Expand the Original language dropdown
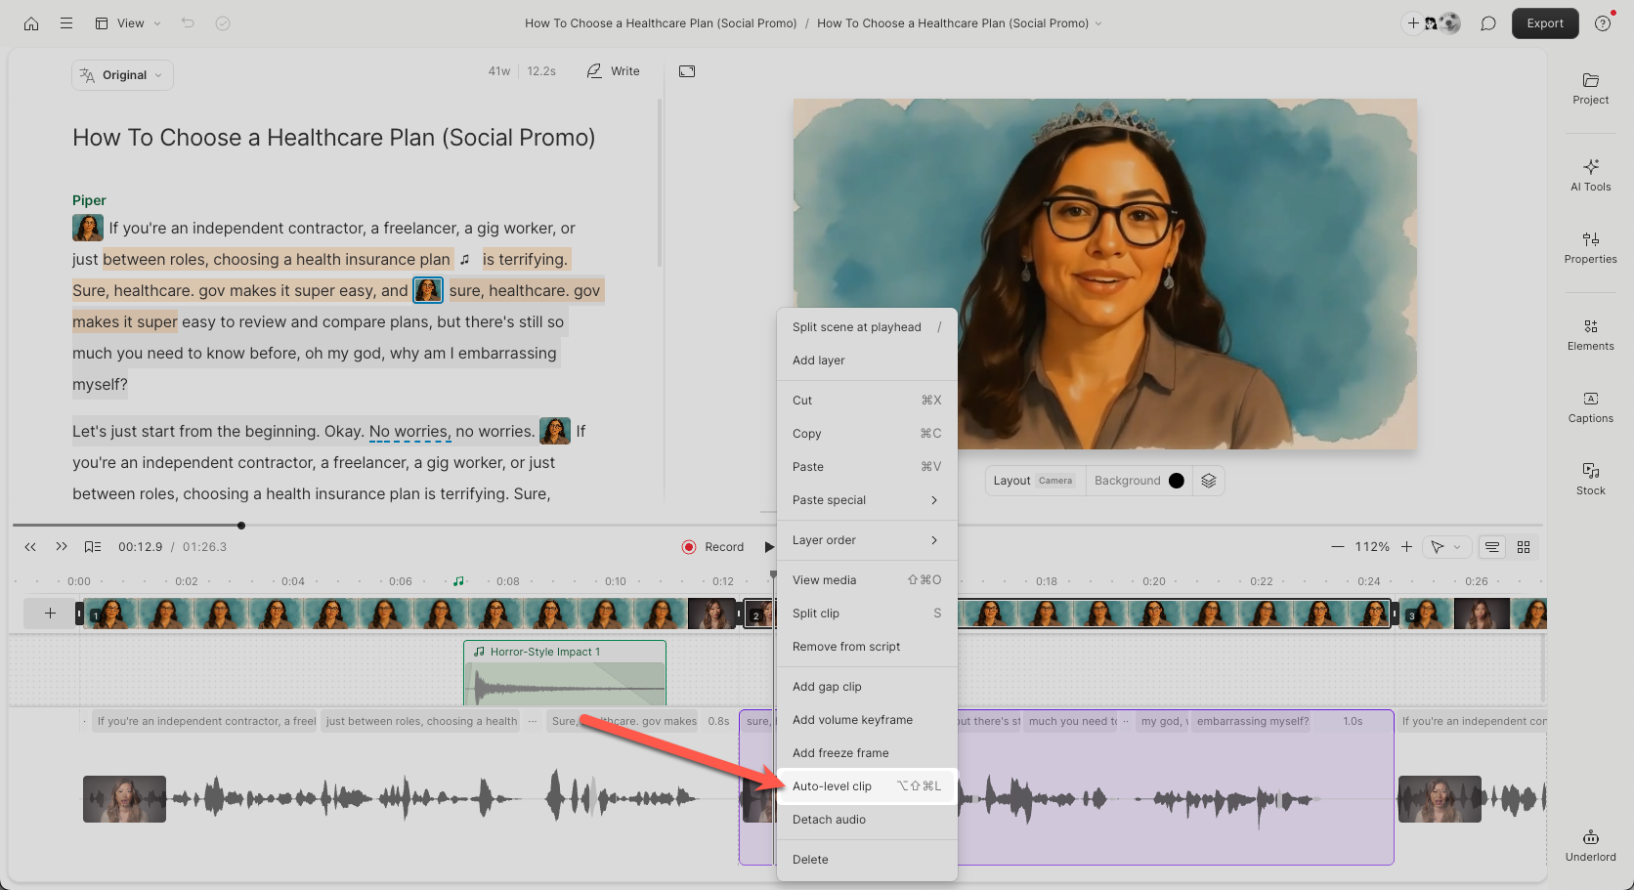1634x890 pixels. [122, 75]
